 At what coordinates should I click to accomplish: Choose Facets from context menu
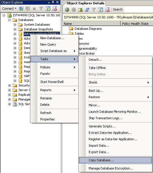tap(54, 74)
